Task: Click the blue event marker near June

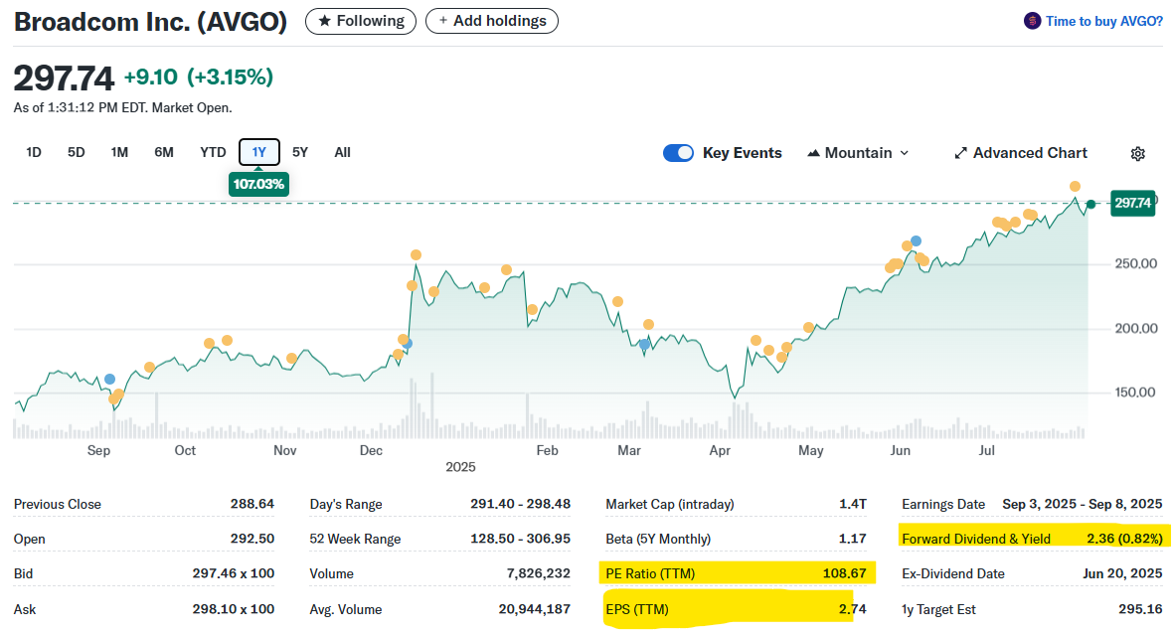Action: click(x=916, y=240)
